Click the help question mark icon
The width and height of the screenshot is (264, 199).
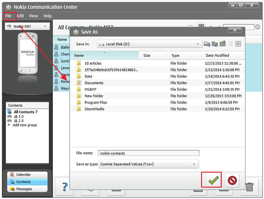[x=65, y=187]
